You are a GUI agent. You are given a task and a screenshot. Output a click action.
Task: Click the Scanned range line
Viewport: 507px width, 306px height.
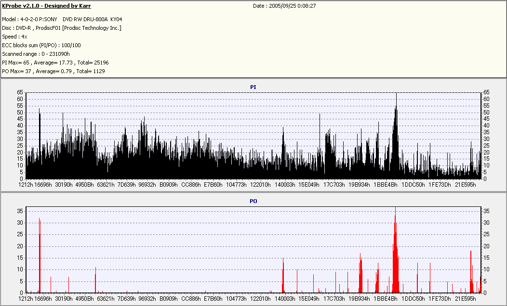pos(36,54)
